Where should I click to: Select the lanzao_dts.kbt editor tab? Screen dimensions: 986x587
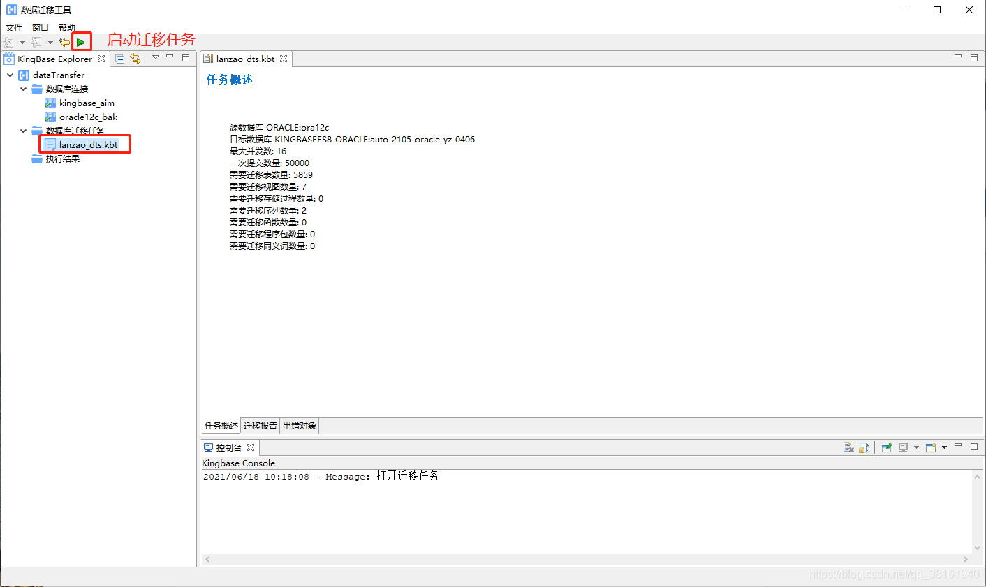tap(245, 59)
